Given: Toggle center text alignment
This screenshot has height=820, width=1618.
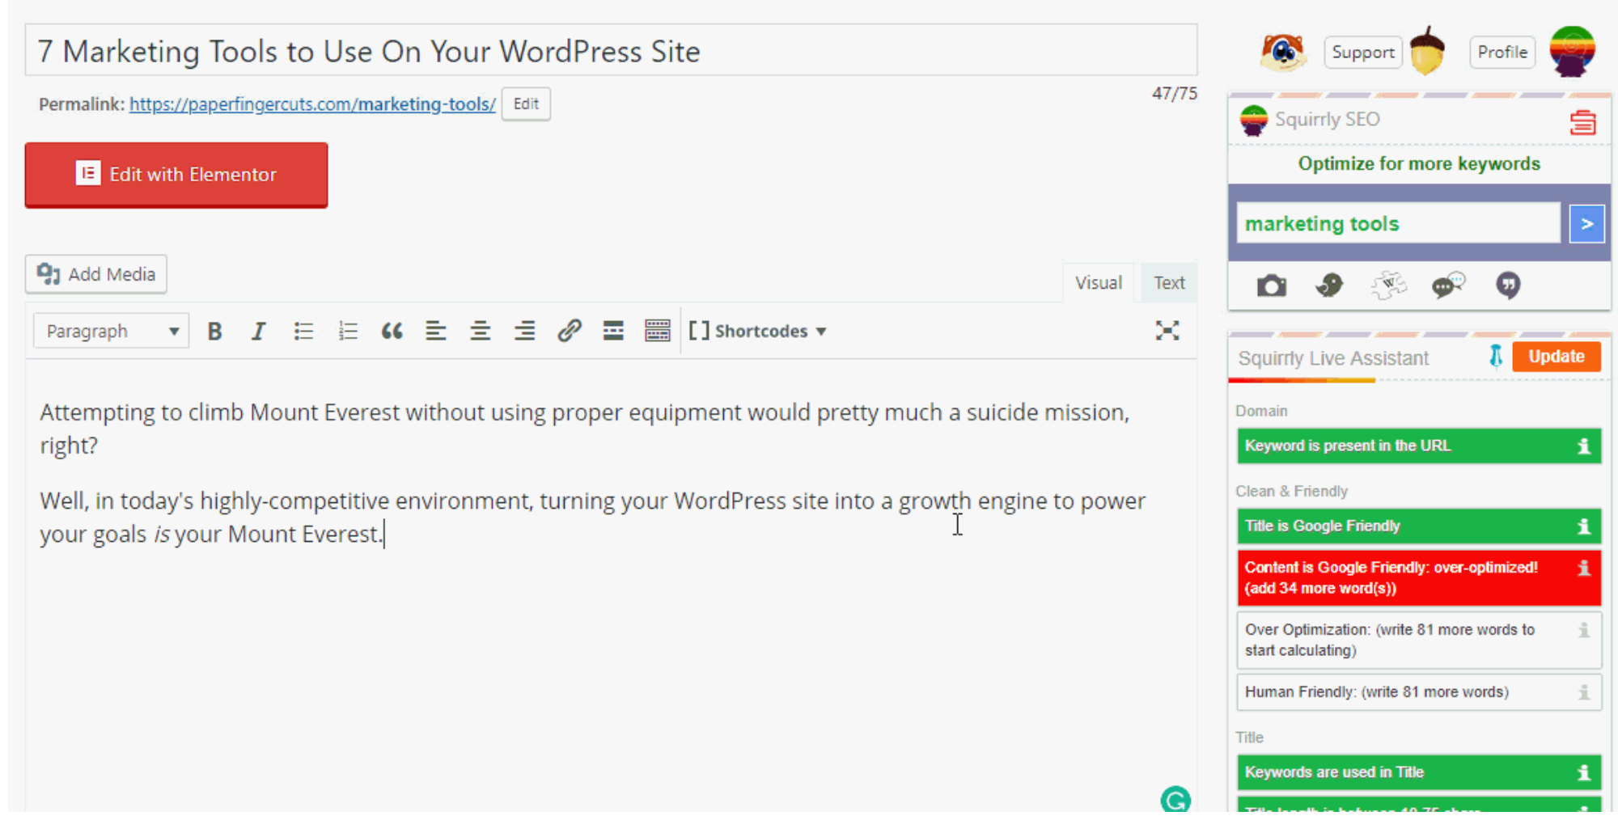Looking at the screenshot, I should 481,331.
